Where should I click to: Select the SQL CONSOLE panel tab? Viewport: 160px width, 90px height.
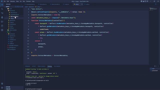click(57, 66)
